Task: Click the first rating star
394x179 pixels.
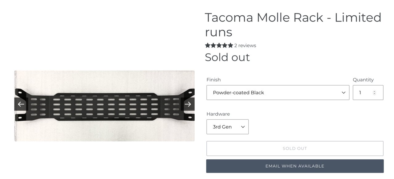Action: [208, 45]
